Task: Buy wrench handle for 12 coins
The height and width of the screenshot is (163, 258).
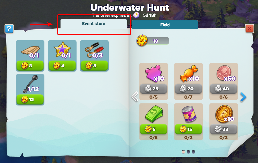Action: pos(30,99)
